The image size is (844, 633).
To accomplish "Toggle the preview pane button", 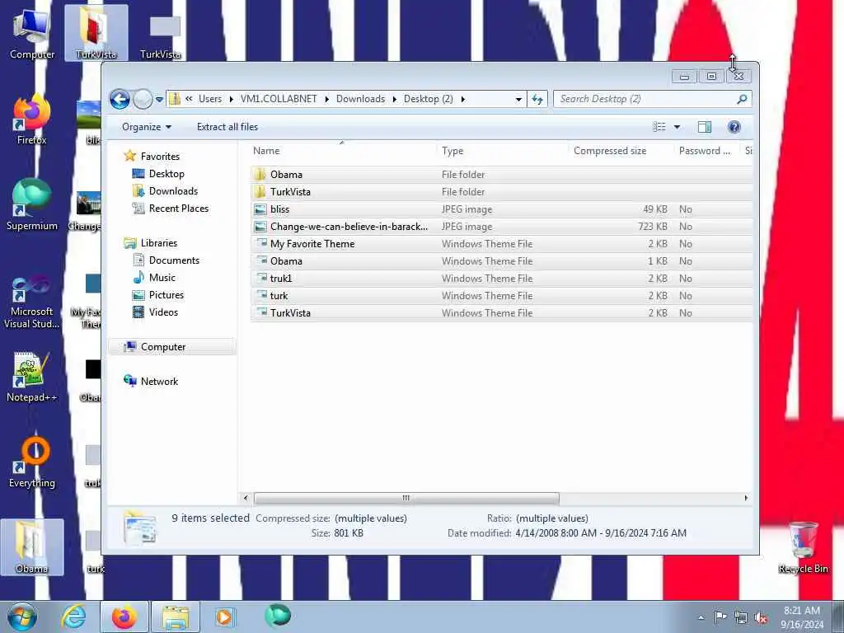I will coord(705,127).
